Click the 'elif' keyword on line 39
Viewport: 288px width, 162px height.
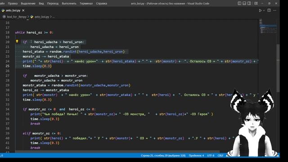[27, 133]
